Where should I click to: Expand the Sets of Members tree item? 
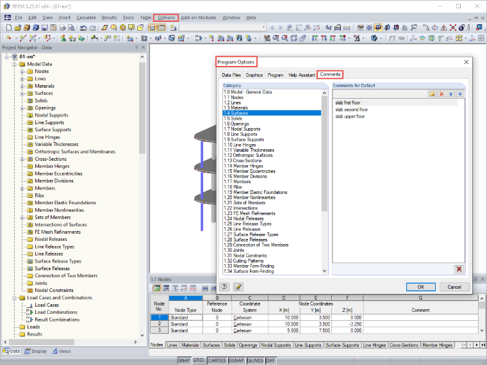click(x=22, y=217)
